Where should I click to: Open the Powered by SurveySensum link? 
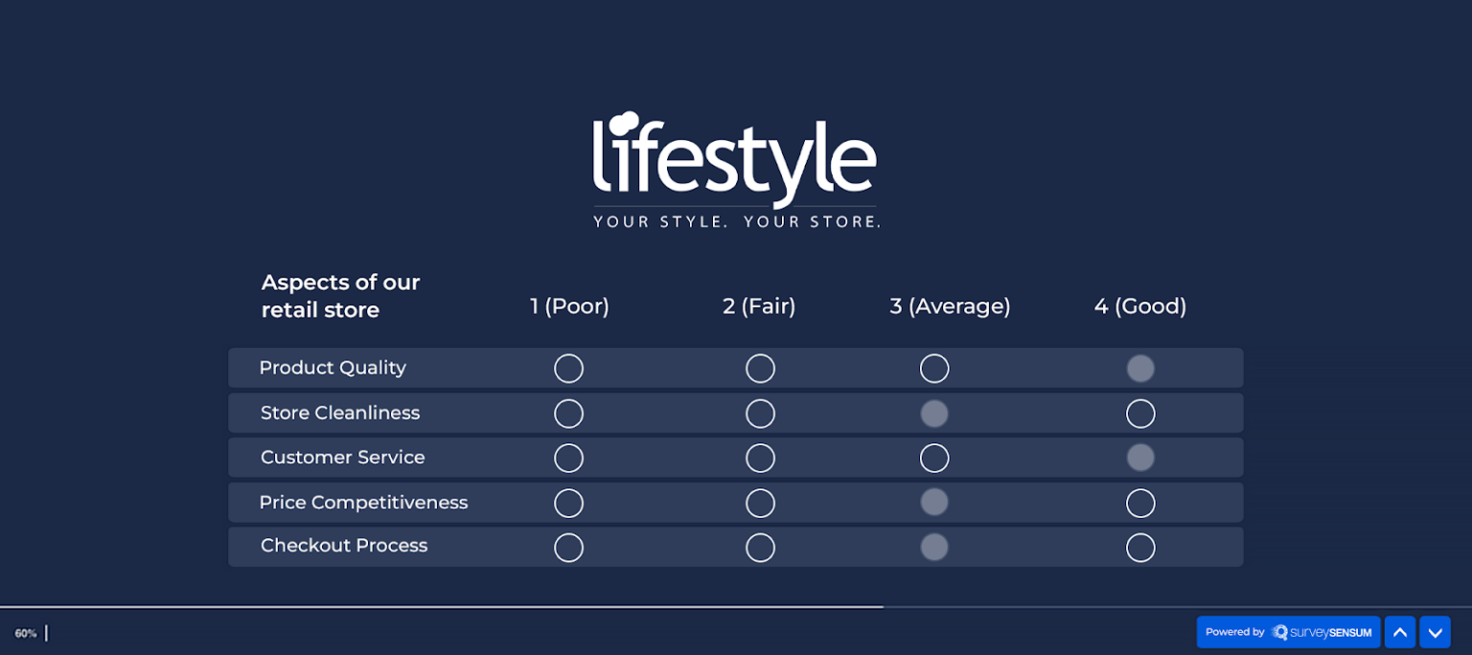1288,632
